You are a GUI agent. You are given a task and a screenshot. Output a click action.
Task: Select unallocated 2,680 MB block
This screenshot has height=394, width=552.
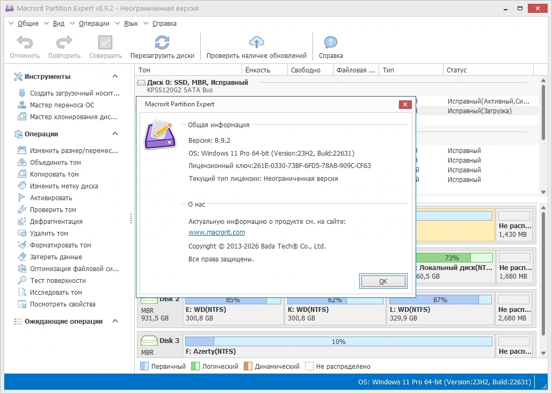coord(514,309)
